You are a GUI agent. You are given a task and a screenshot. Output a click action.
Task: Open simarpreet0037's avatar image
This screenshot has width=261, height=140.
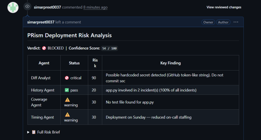click(13, 7)
